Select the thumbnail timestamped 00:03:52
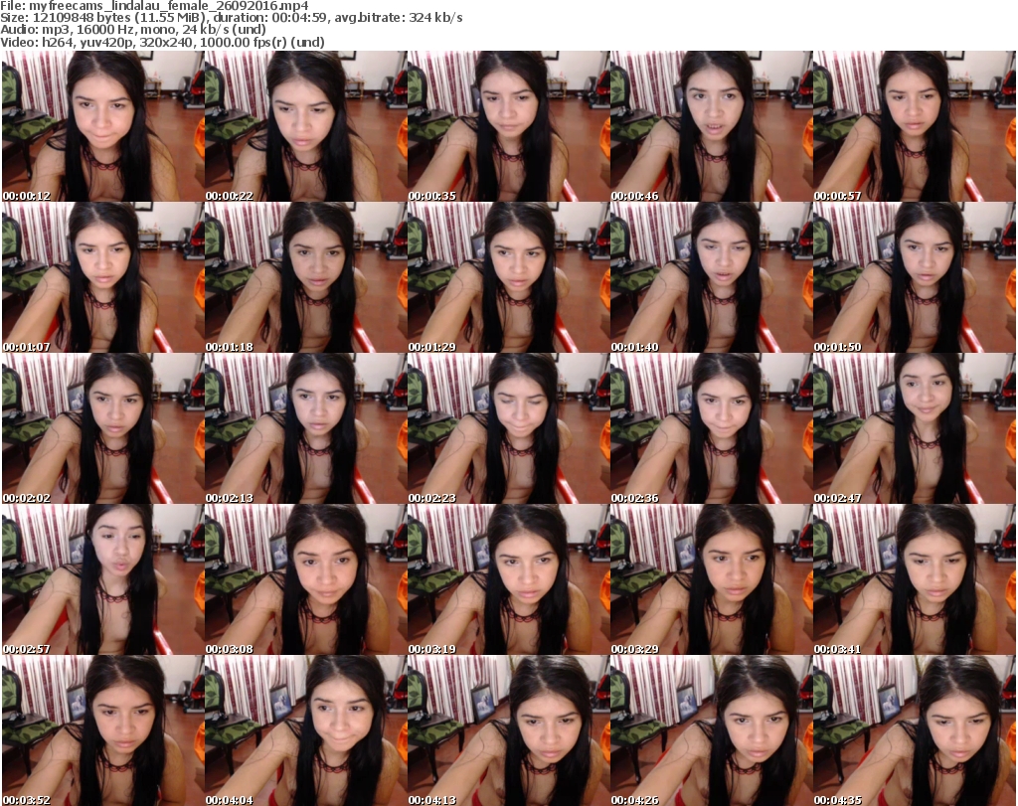1018x806 pixels. pos(101,730)
